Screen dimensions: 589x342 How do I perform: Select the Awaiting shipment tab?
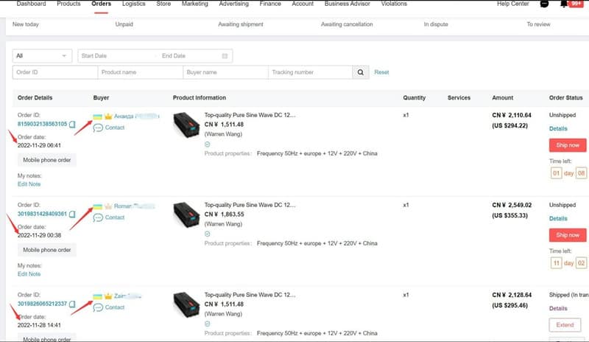click(240, 24)
